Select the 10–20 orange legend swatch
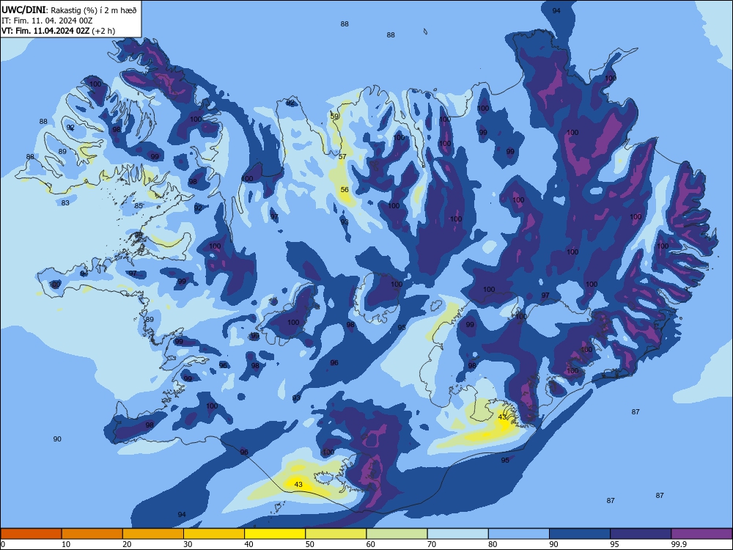 click(x=92, y=534)
